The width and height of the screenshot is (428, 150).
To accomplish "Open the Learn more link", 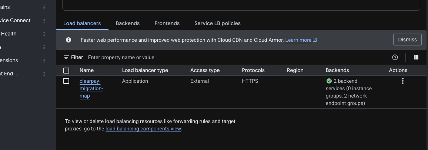I will [x=298, y=40].
